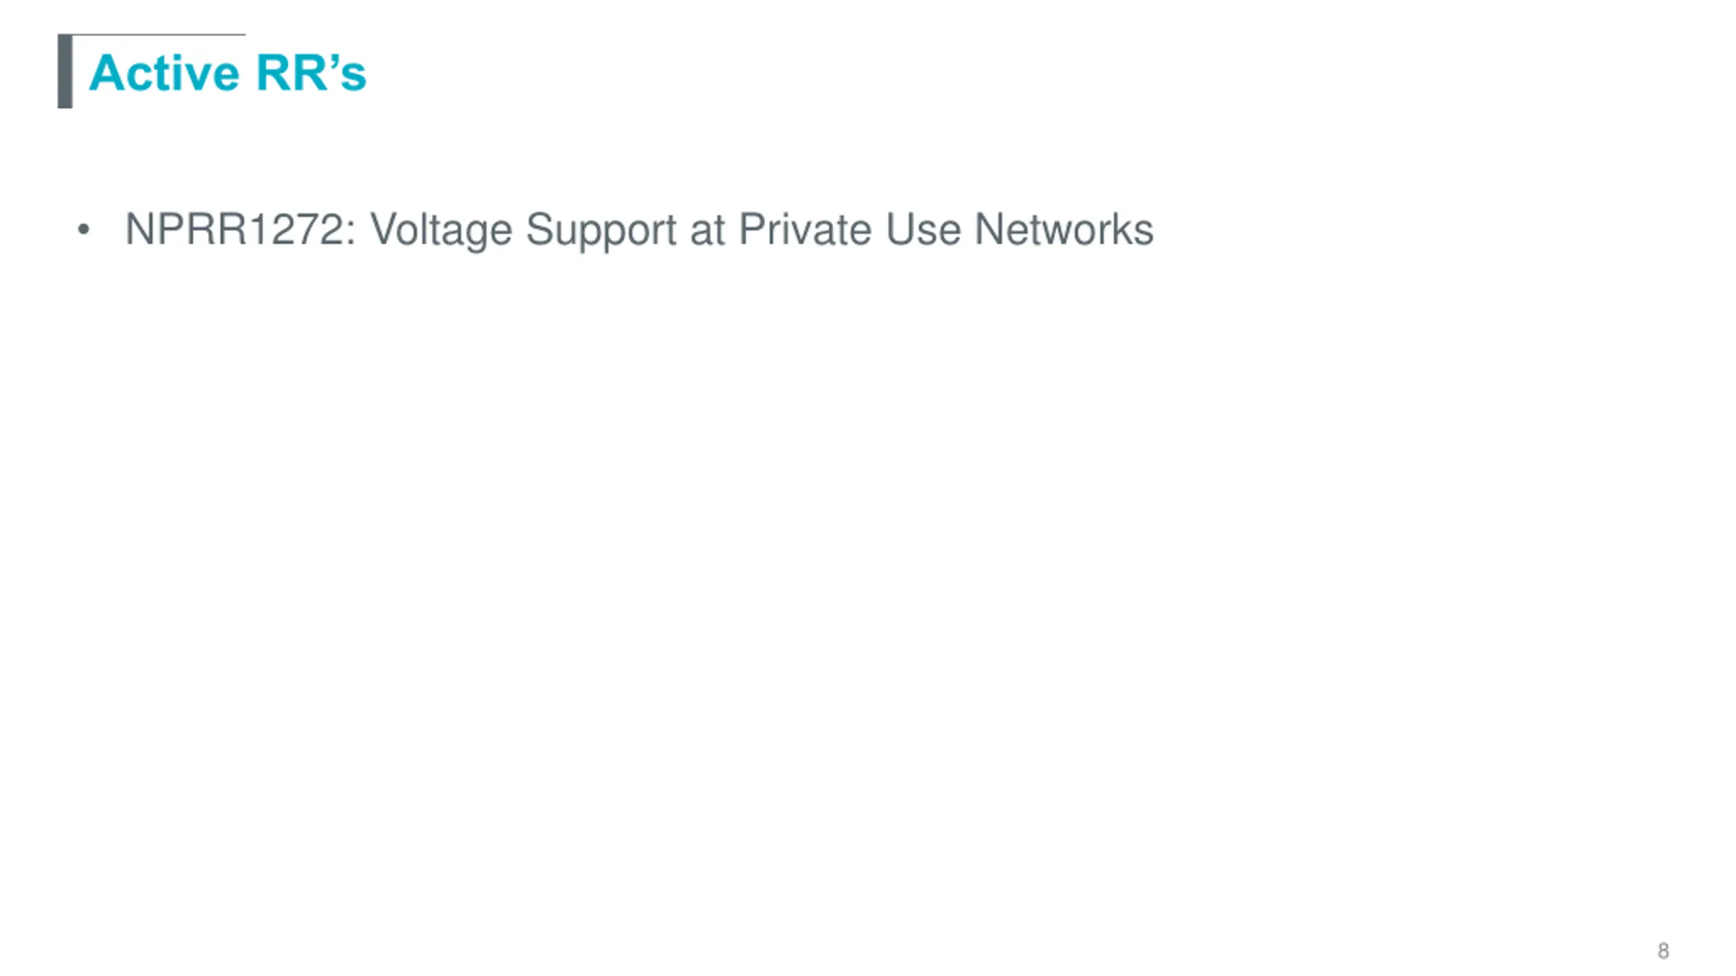Click the capital "P" in Private
The height and width of the screenshot is (976, 1736).
pyautogui.click(x=753, y=229)
